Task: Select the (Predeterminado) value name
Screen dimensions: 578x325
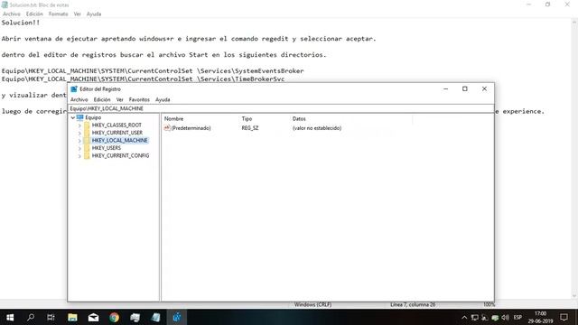Action: pyautogui.click(x=191, y=128)
